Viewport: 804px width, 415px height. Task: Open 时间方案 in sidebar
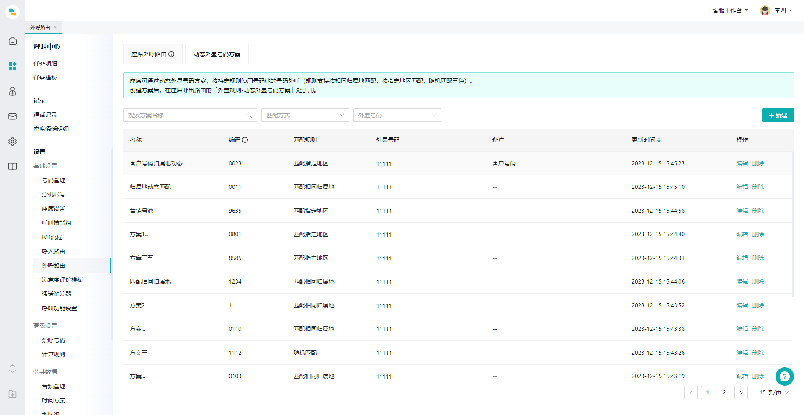tap(54, 400)
